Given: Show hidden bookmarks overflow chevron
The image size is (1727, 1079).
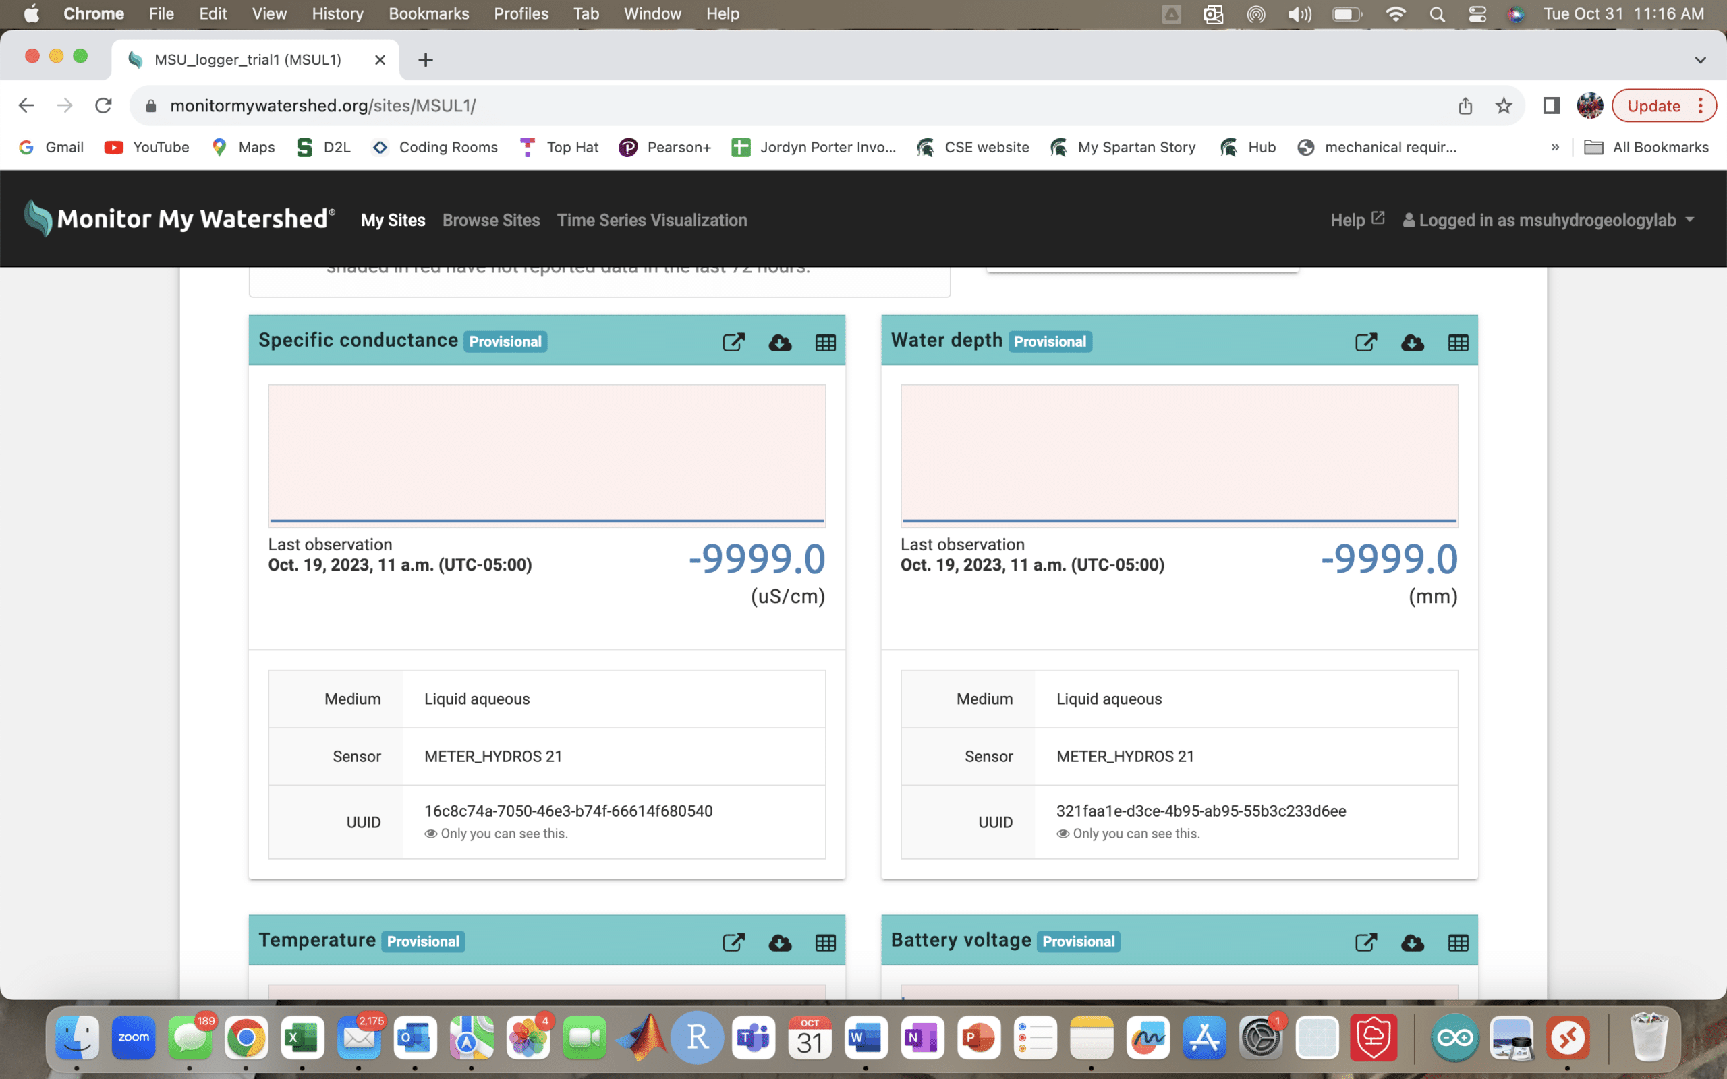Looking at the screenshot, I should click(x=1555, y=147).
